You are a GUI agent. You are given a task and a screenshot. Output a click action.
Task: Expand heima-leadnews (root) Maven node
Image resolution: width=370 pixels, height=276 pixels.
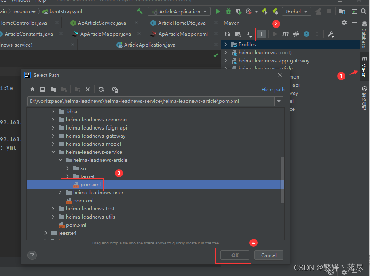tap(226, 53)
